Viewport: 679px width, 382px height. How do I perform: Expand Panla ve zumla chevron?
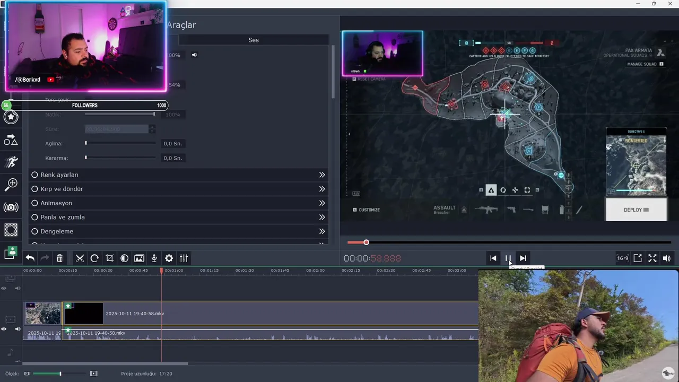tap(322, 217)
